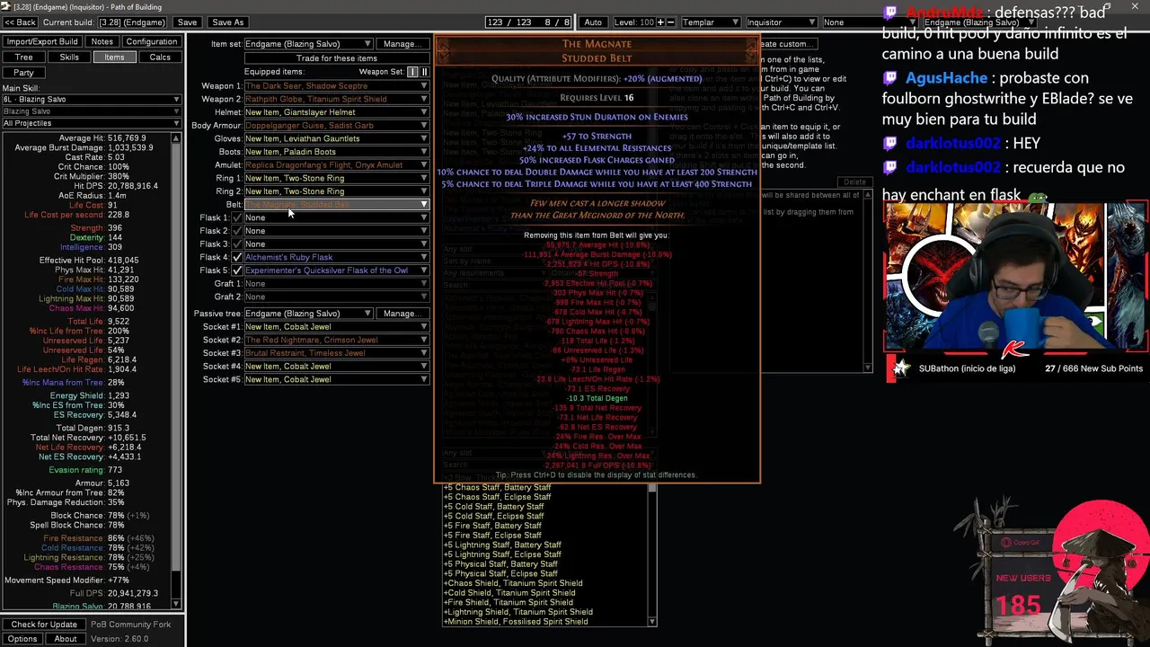The width and height of the screenshot is (1150, 647).
Task: Select weapon set II toggle
Action: [424, 72]
